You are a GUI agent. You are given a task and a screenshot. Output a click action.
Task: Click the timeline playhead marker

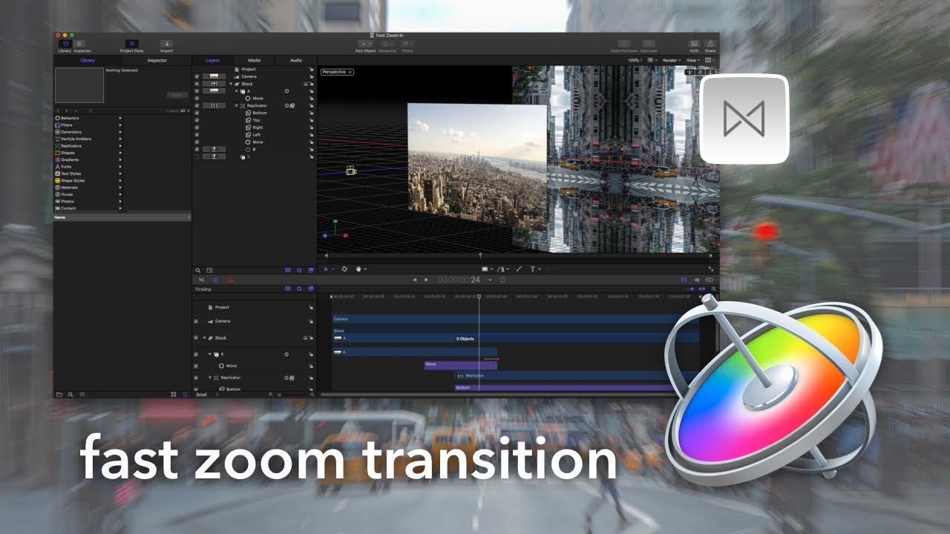479,297
